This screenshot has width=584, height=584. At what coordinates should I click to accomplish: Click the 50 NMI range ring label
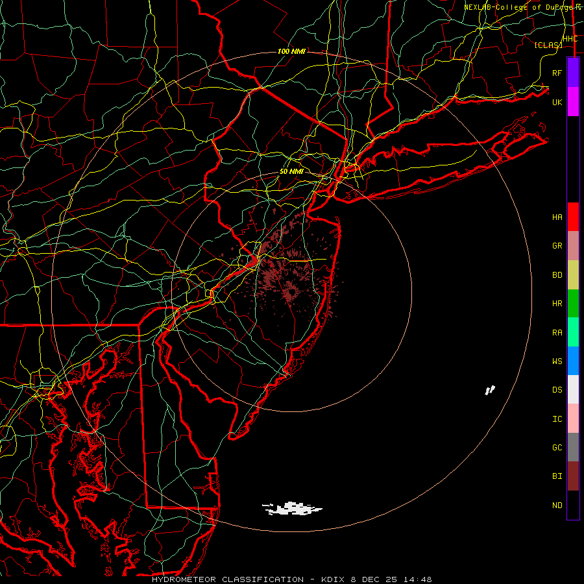[x=291, y=172]
